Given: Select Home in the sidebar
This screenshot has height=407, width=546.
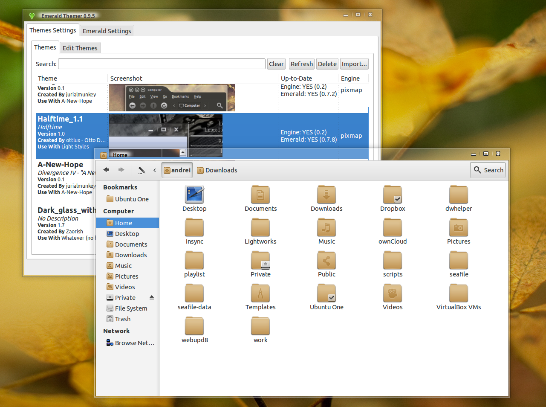Looking at the screenshot, I should [x=127, y=223].
